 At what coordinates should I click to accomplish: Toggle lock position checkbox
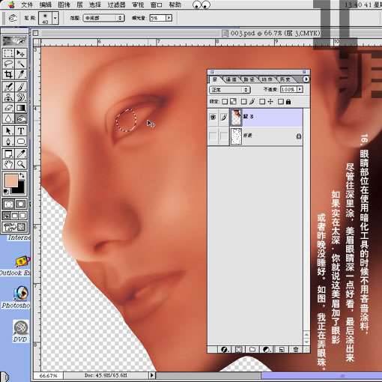click(x=262, y=102)
